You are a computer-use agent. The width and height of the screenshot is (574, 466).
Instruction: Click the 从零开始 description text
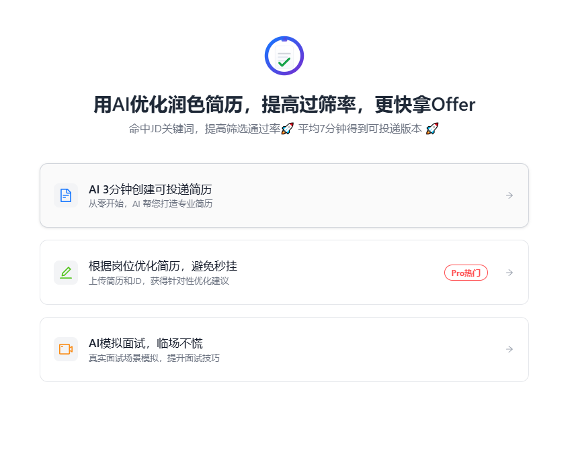click(151, 203)
